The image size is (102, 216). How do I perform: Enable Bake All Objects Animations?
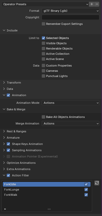click(43, 117)
